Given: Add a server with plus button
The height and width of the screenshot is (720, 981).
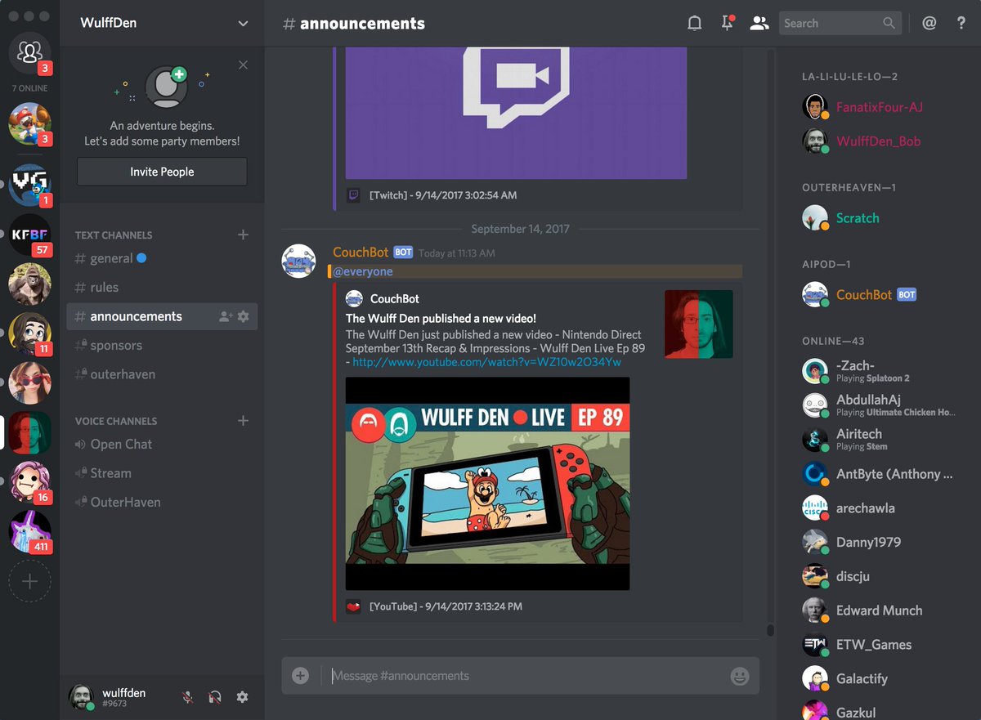Looking at the screenshot, I should 29,581.
